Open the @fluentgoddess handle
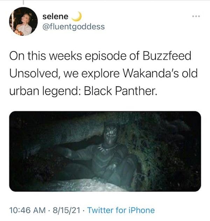 (73, 27)
